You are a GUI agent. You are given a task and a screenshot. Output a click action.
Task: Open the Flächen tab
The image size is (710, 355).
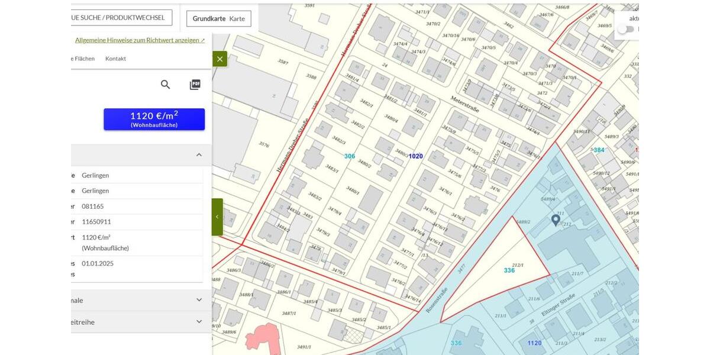click(x=83, y=59)
